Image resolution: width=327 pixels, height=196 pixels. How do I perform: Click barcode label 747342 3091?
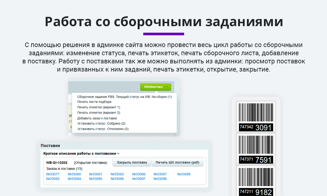256,117
